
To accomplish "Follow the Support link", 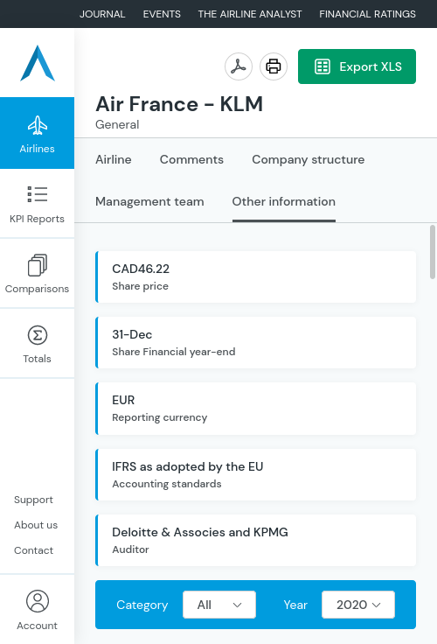I will [x=33, y=500].
